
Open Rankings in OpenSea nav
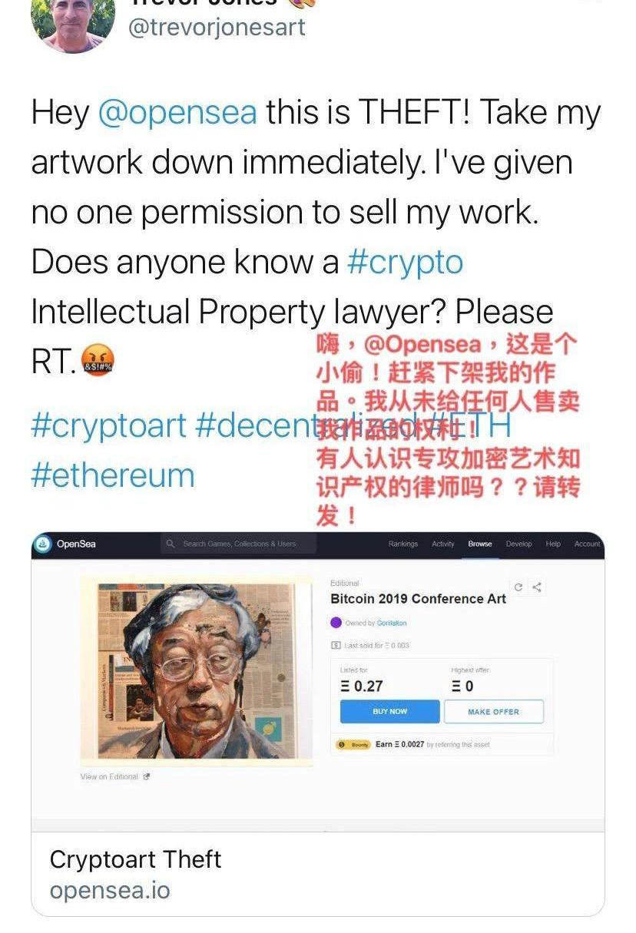coord(403,544)
